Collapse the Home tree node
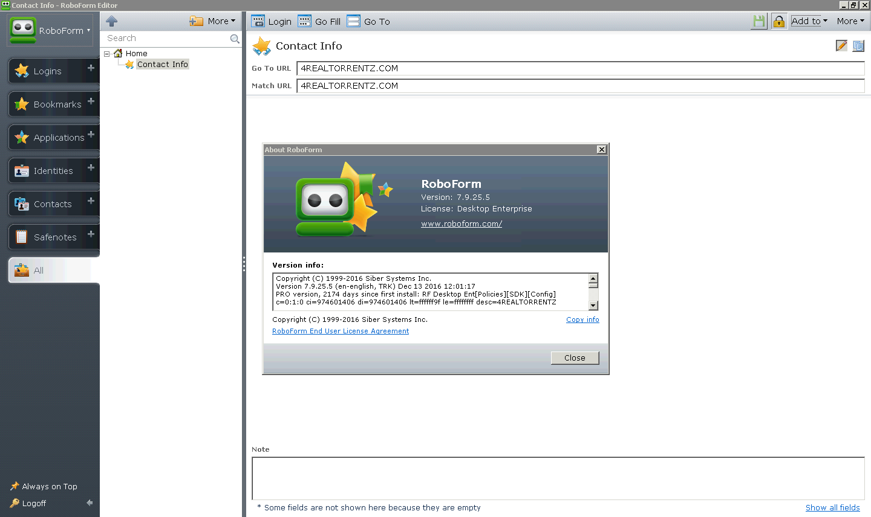 tap(107, 54)
